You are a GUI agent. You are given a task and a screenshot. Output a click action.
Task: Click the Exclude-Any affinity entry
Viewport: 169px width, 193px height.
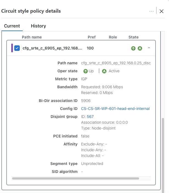tap(94, 144)
